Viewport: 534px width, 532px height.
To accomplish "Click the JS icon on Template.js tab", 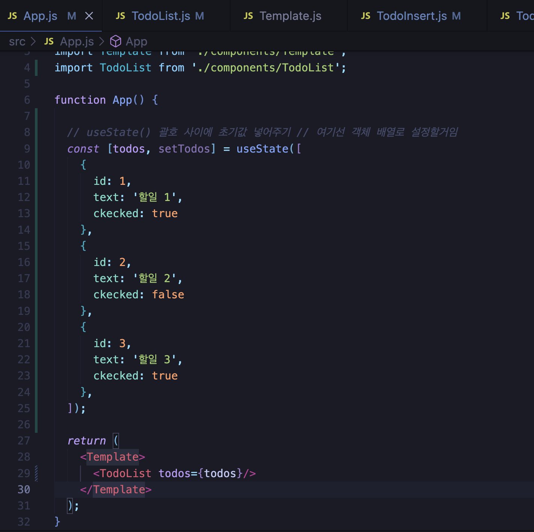I will click(x=248, y=16).
